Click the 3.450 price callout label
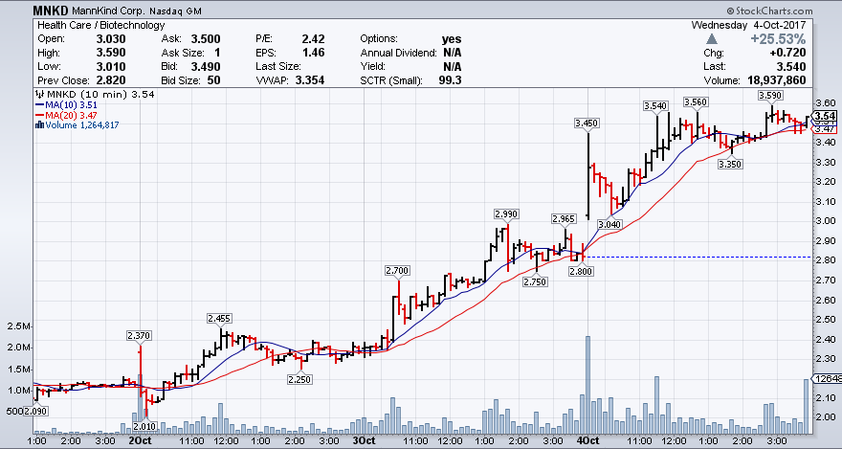842x449 pixels. [586, 123]
